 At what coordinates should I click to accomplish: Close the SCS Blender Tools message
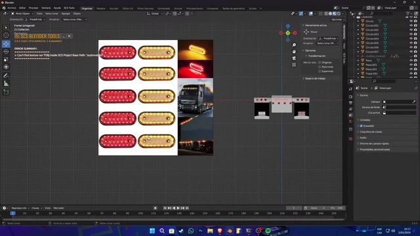69,36
